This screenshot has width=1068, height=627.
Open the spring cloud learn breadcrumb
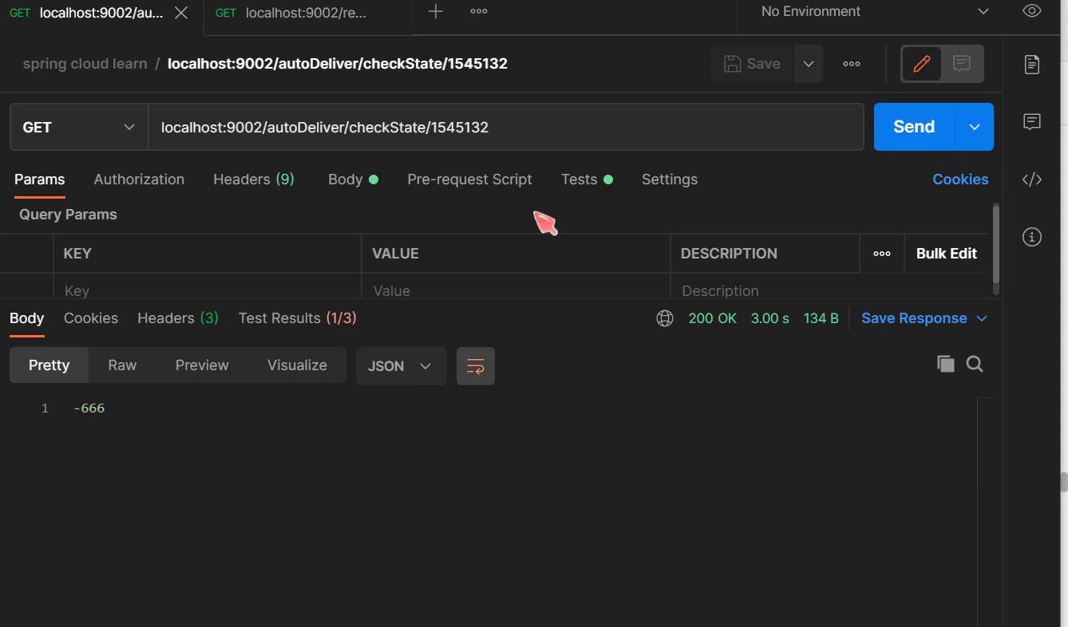pyautogui.click(x=85, y=64)
